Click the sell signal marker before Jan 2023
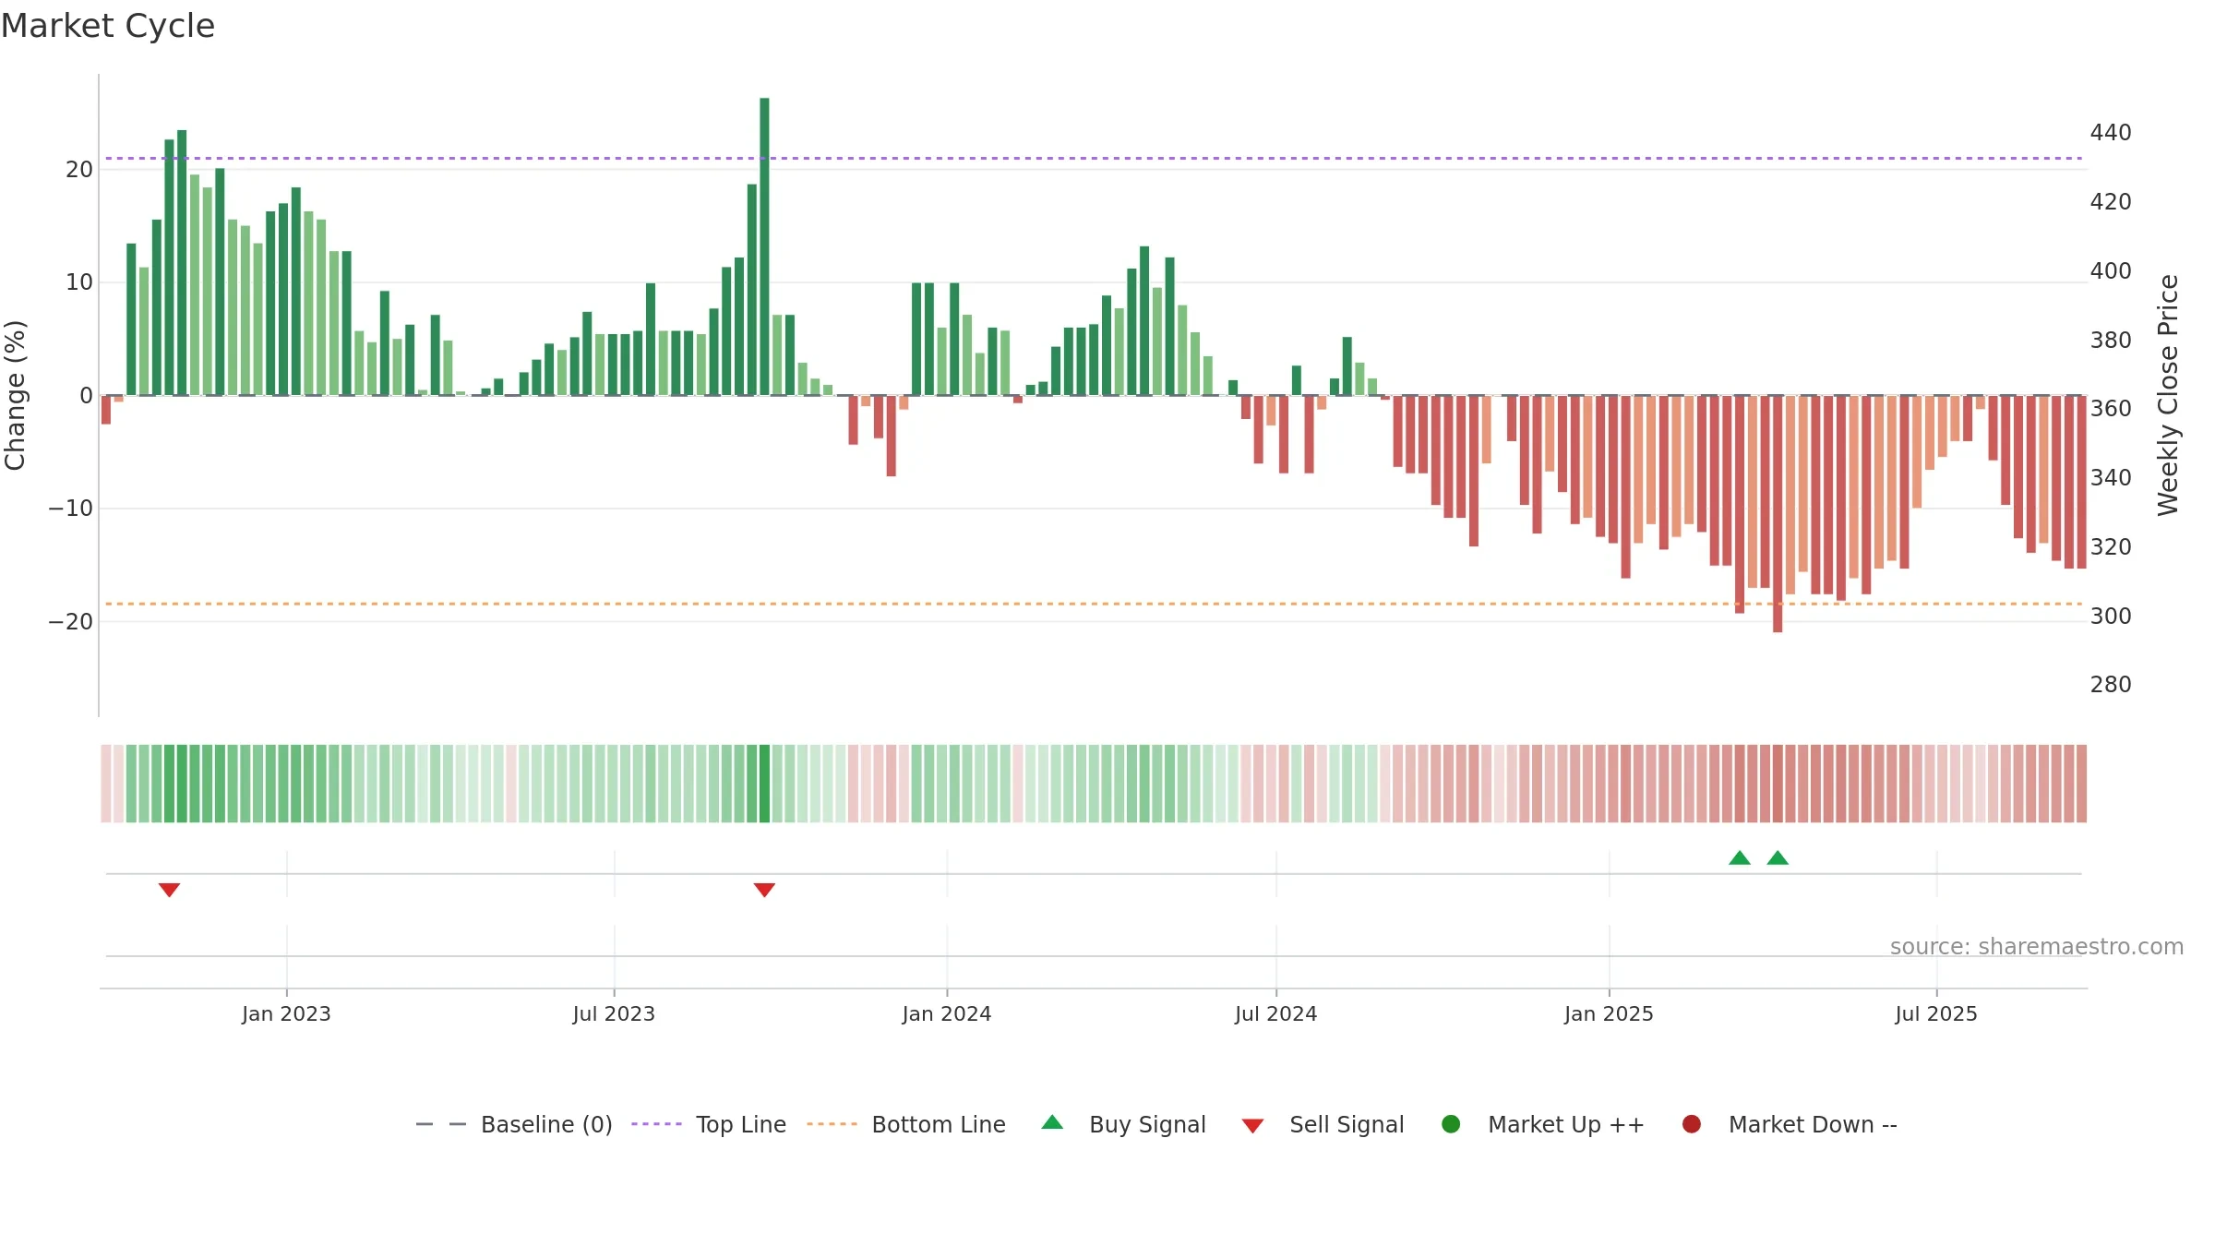This screenshot has height=1246, width=2215. click(x=169, y=890)
